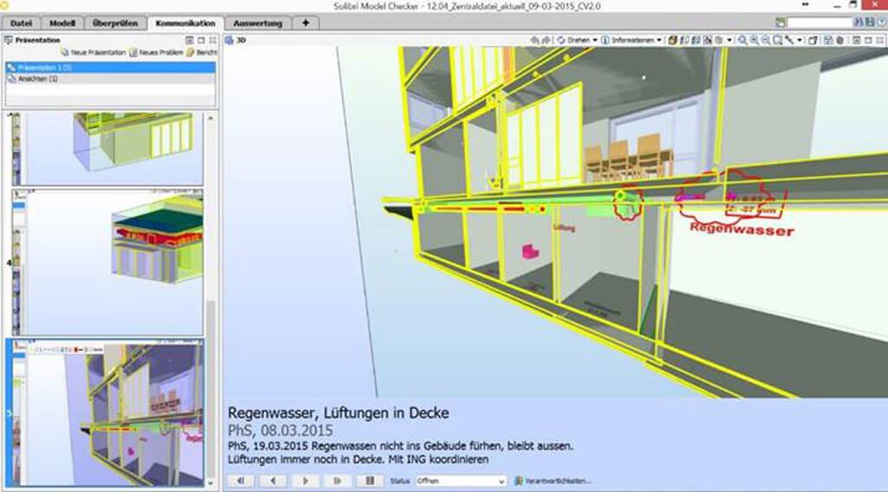Select the Ansichten list row
The width and height of the screenshot is (888, 492).
point(110,79)
